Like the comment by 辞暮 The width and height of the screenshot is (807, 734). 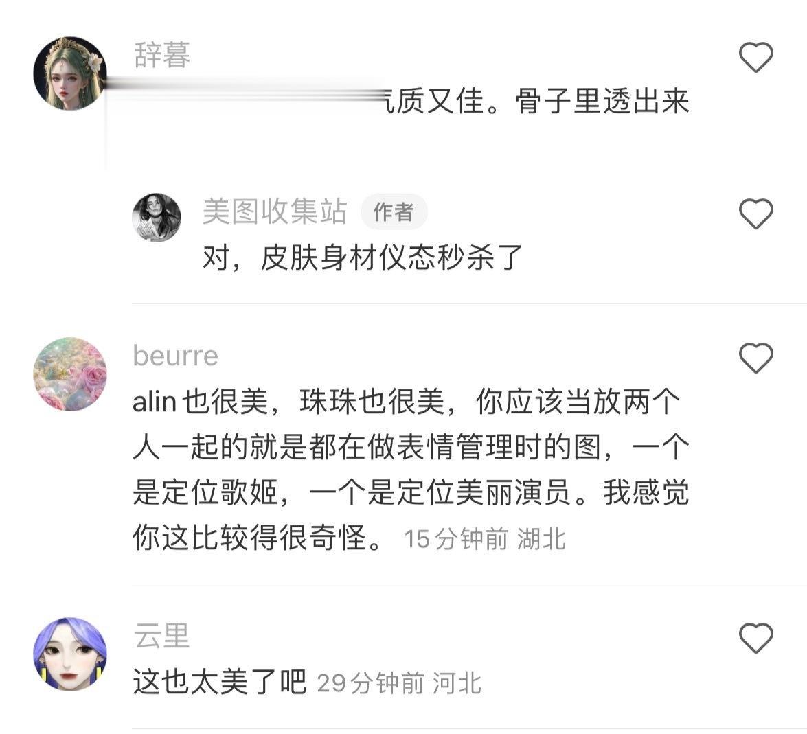(x=755, y=57)
